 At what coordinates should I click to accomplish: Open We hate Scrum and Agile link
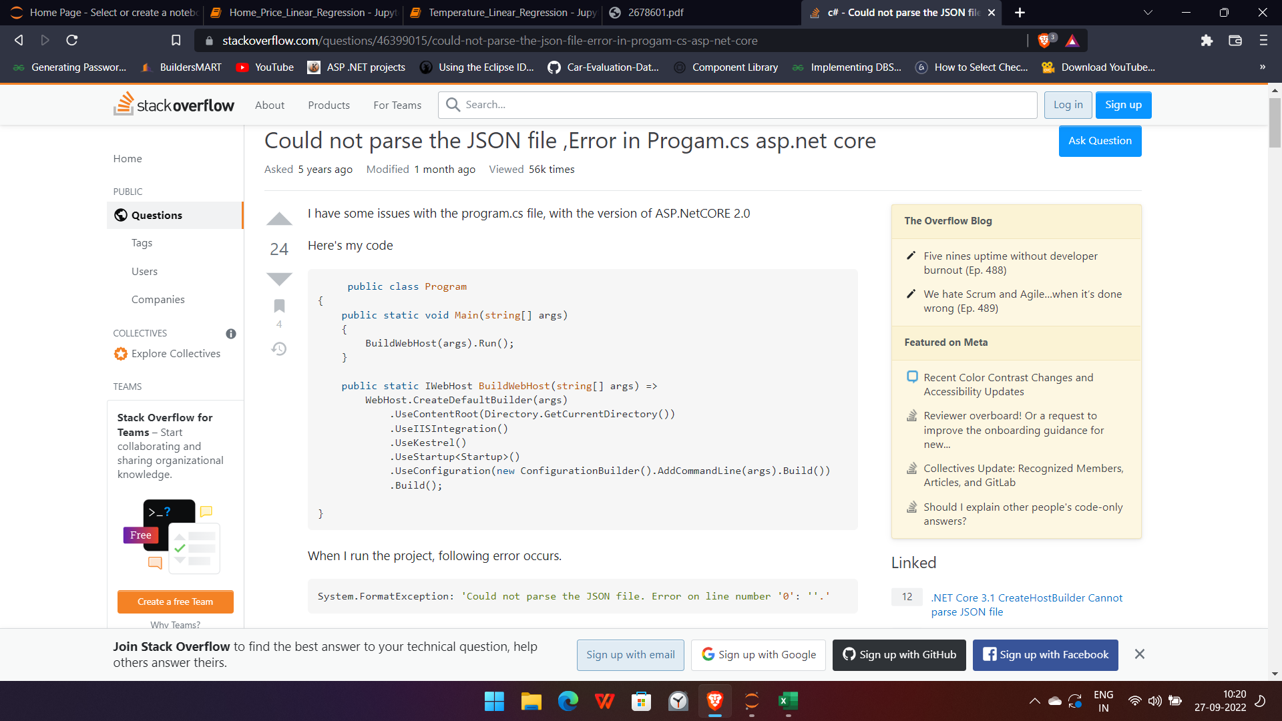click(x=1022, y=301)
